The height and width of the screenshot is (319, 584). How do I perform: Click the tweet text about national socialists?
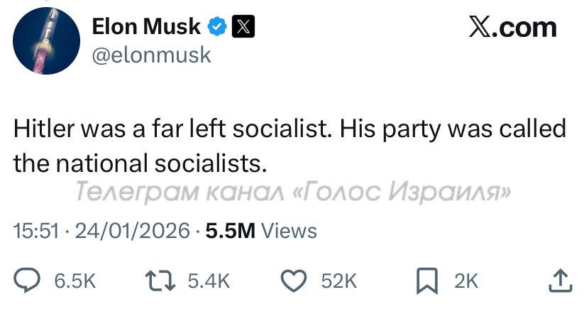(290, 146)
